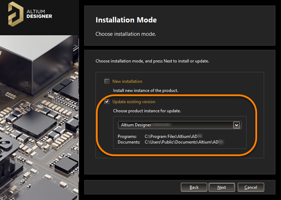Click the circuit board artwork image
Viewport: 281px width, 200px height.
click(x=39, y=116)
